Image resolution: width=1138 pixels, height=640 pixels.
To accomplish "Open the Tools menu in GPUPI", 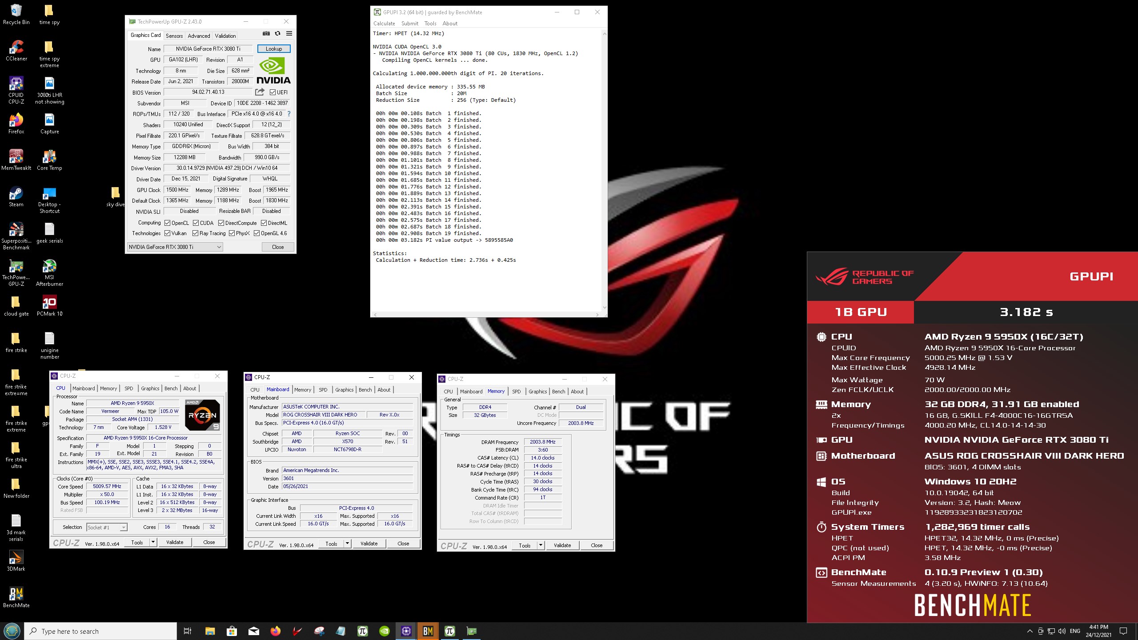I will tap(430, 24).
